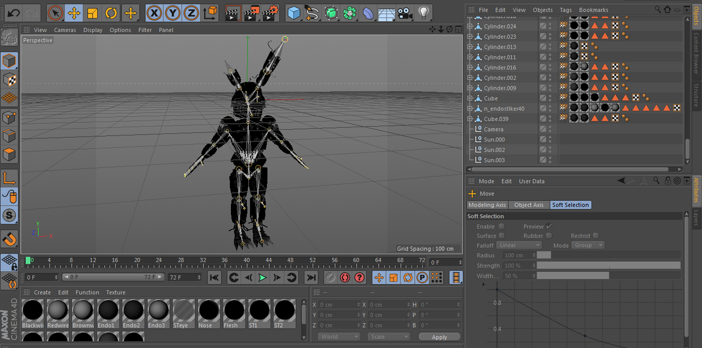Select the Rotate tool in the top toolbar
The image size is (702, 348).
coord(111,13)
